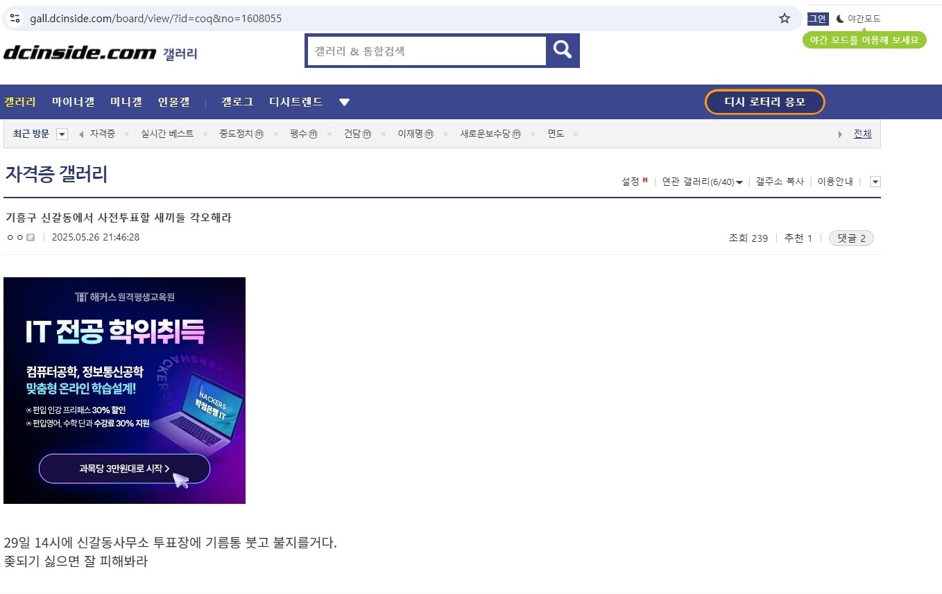Copy gallery address with 갤주소 복사
The width and height of the screenshot is (942, 594).
(780, 182)
